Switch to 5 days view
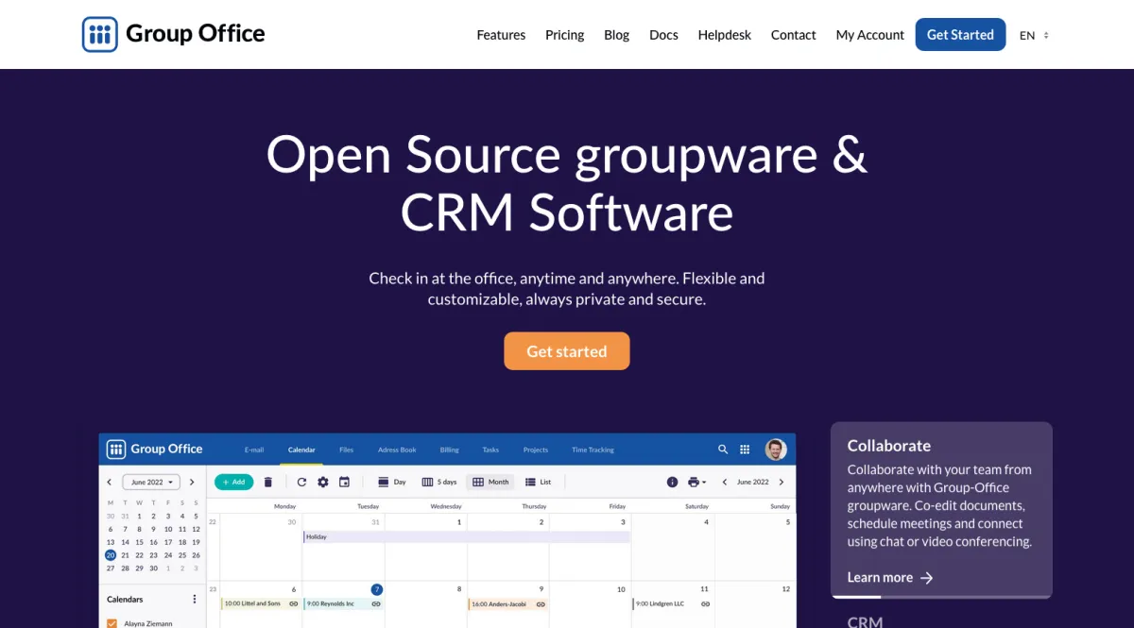 [x=439, y=482]
